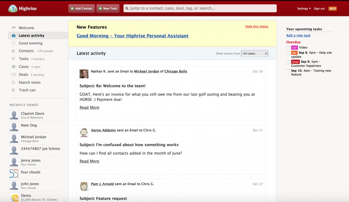Click the Latest activity dashboard icon
The height and width of the screenshot is (202, 349).
click(14, 35)
